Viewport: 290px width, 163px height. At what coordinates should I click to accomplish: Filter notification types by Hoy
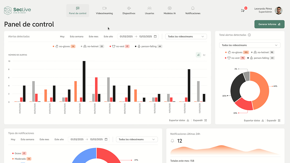point(13,139)
